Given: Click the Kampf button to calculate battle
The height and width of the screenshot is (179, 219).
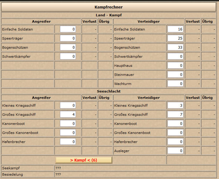Looking at the screenshot, I should pyautogui.click(x=83, y=160).
